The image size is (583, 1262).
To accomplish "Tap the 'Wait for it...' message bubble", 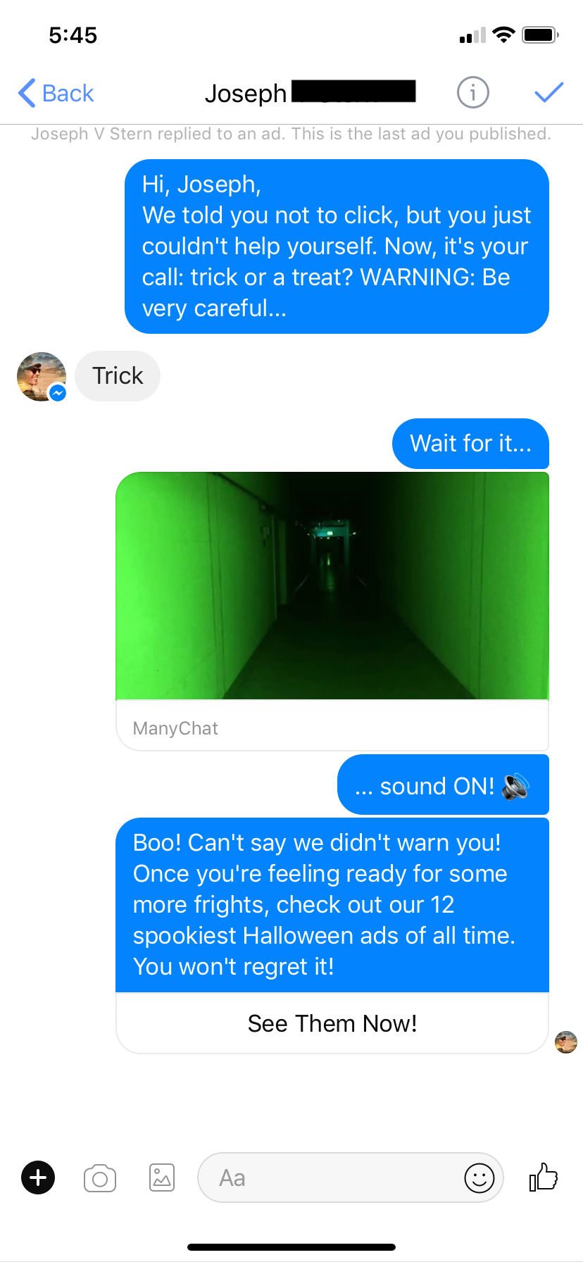I will point(470,444).
